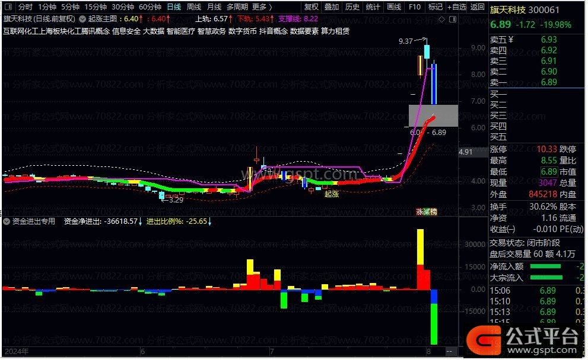Activate the 画线 drawing tool button
The image size is (588, 360).
click(394, 7)
